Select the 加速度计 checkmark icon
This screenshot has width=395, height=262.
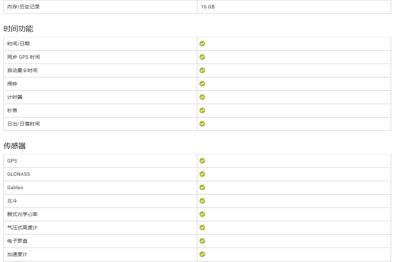[202, 254]
